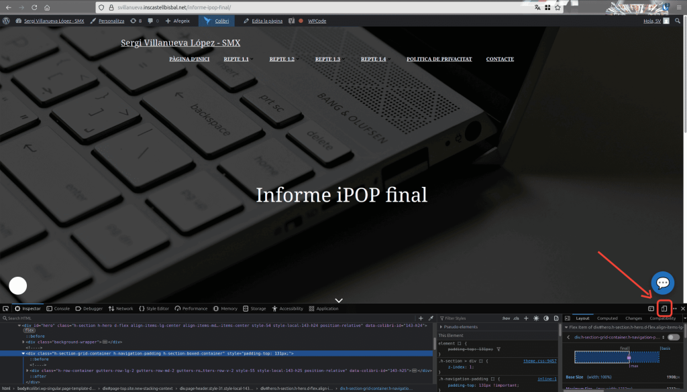Open the theme.css:9457 source link
The image size is (687, 392).
[x=540, y=361]
